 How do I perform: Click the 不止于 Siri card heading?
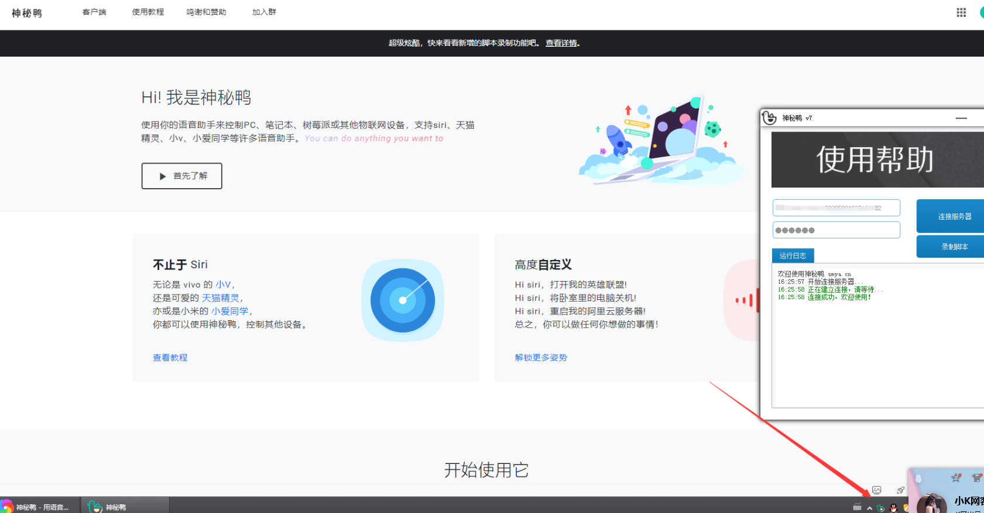coord(180,265)
